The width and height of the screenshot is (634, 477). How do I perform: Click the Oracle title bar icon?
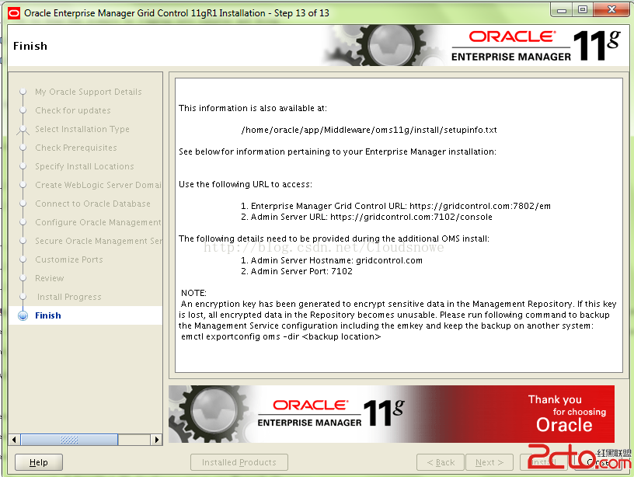coord(14,13)
